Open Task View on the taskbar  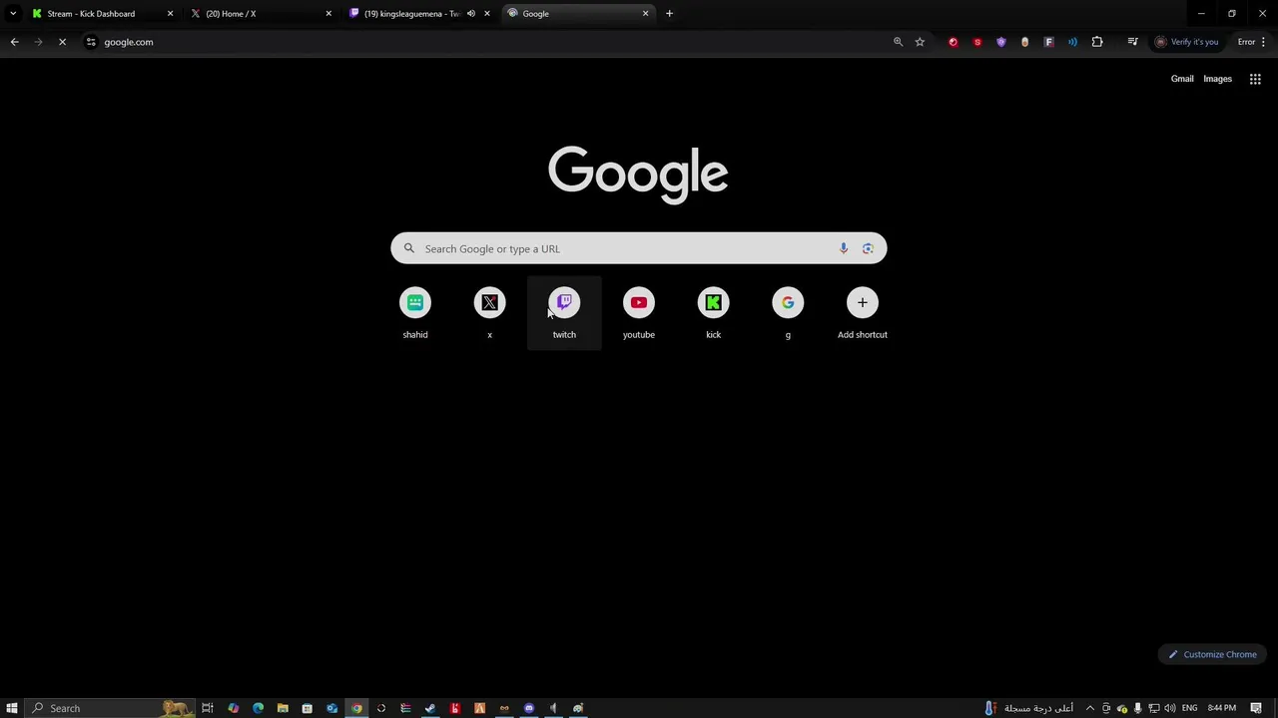208,708
